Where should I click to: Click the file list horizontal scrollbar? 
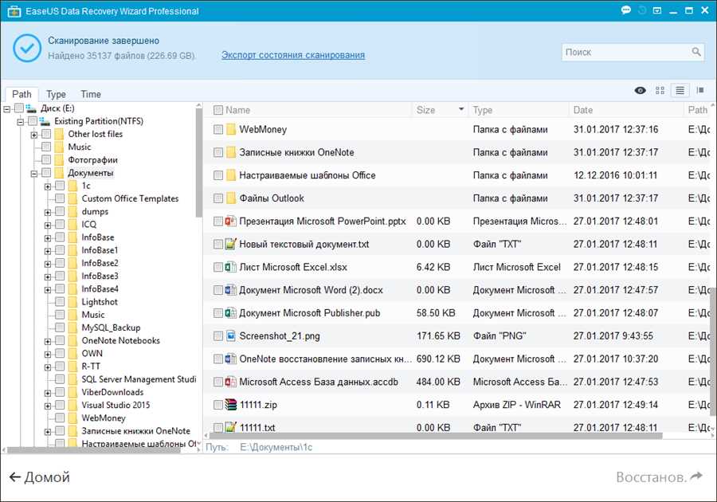click(x=434, y=436)
